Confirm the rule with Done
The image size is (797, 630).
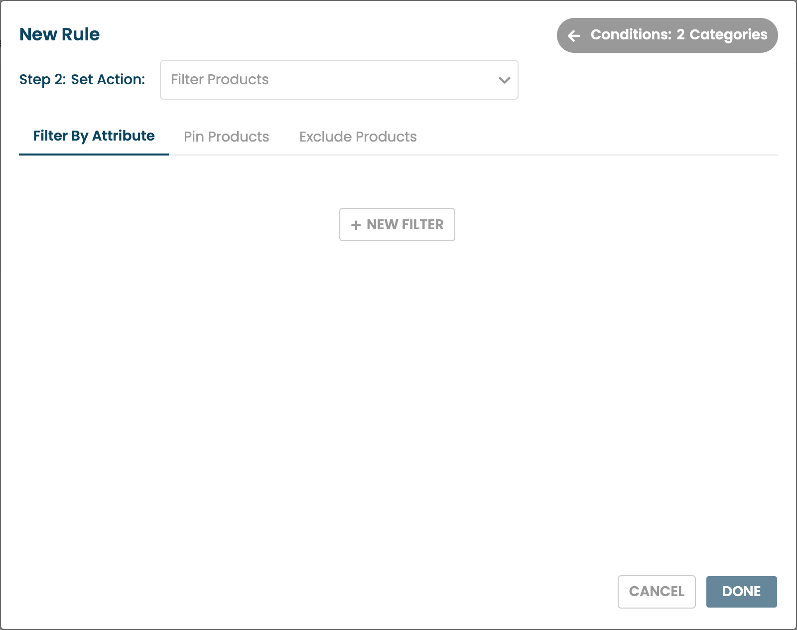(x=741, y=592)
